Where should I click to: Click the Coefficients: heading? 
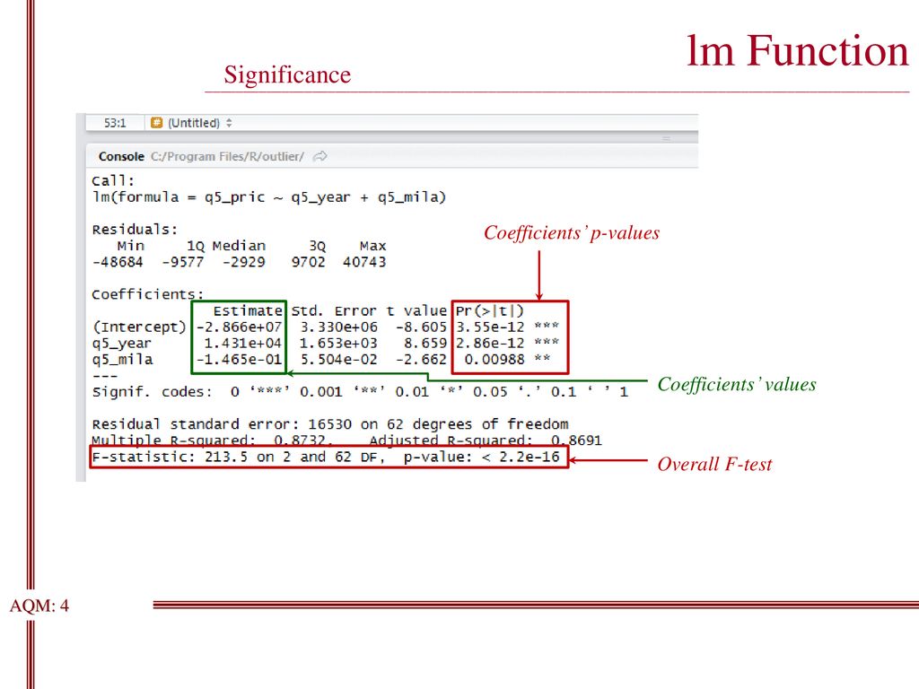148,294
